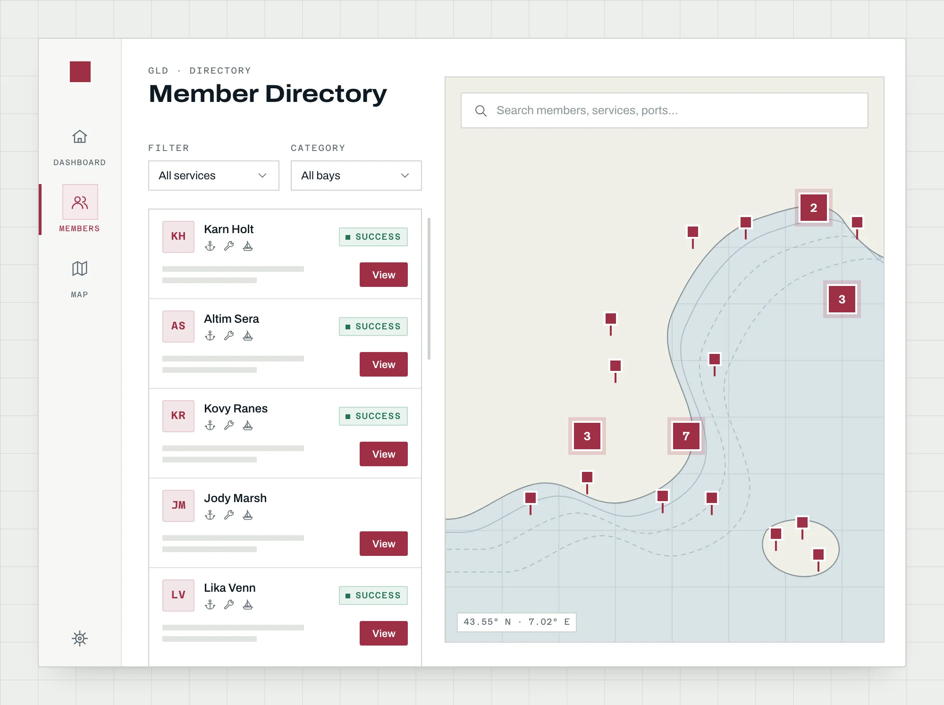Click LV avatar thumbnail

tap(178, 596)
